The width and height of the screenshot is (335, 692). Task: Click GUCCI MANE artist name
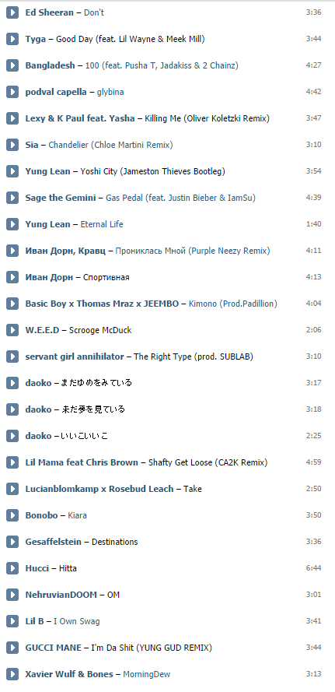coord(54,648)
